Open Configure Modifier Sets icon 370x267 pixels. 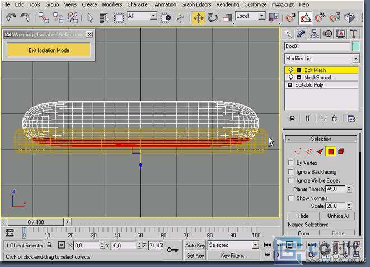tap(351, 118)
